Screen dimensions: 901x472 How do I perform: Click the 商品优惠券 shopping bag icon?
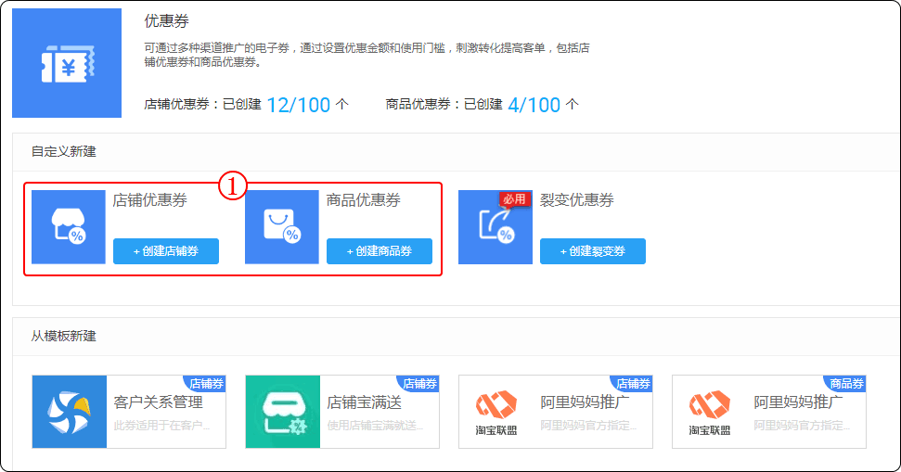point(281,227)
